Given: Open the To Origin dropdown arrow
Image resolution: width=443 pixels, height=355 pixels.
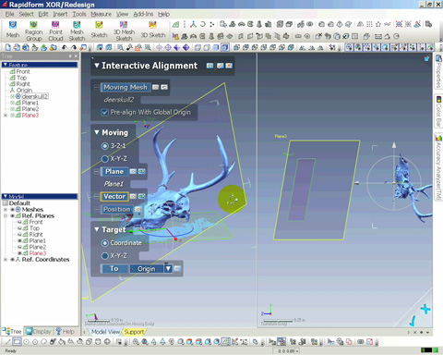Looking at the screenshot, I should tap(168, 269).
